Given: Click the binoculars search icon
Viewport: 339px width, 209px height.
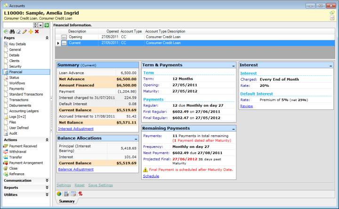Looking at the screenshot, I should pos(12,31).
